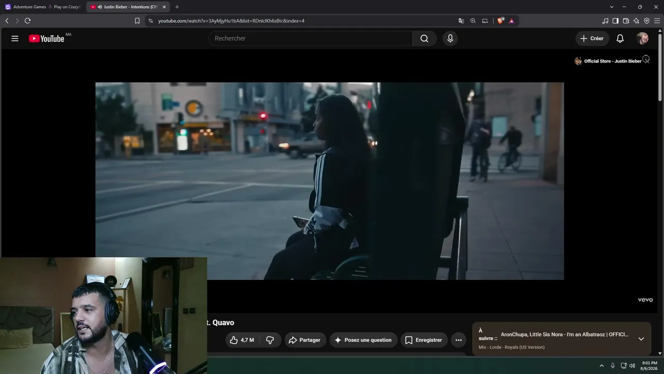Click the cast or picture-in-picture icon in address bar
Screen dimensions: 664x374
tap(485, 21)
